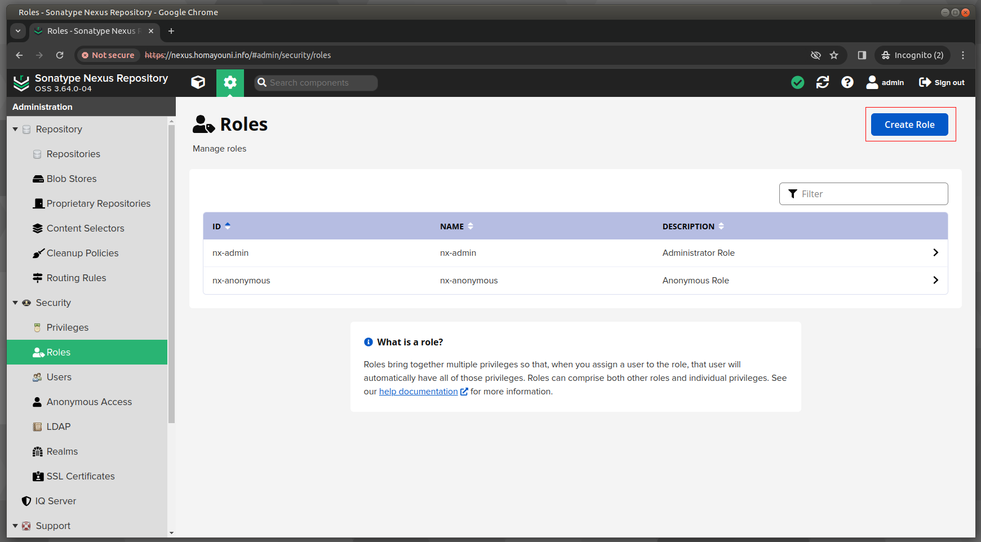Click the address bar URL
Viewport: 981px width, 542px height.
tap(238, 55)
